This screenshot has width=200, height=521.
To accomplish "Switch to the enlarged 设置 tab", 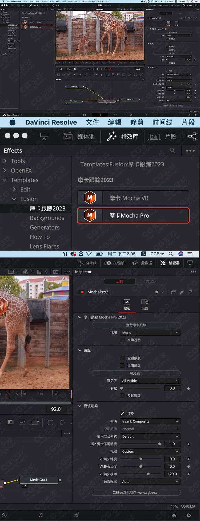I will point(145,305).
